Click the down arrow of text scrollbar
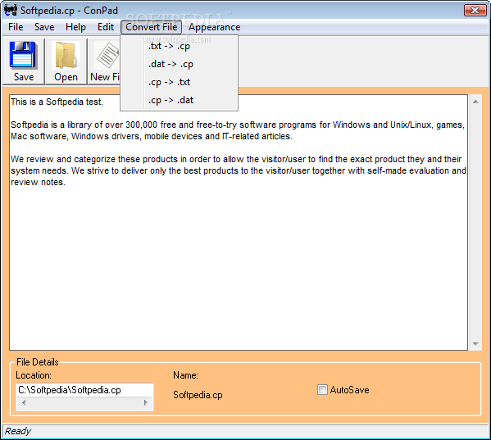Screen dimensions: 491x440 (475, 343)
